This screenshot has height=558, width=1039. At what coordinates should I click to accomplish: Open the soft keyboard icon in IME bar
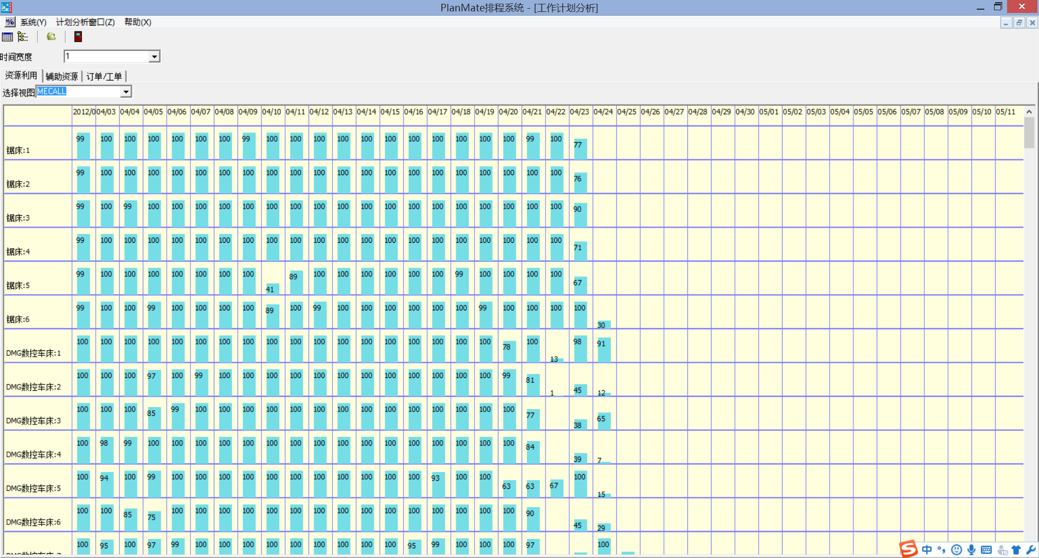tap(987, 550)
